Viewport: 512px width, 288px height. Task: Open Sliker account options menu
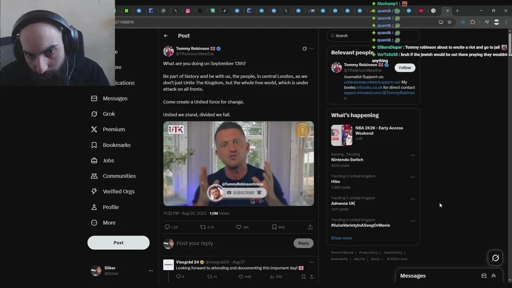click(x=151, y=271)
